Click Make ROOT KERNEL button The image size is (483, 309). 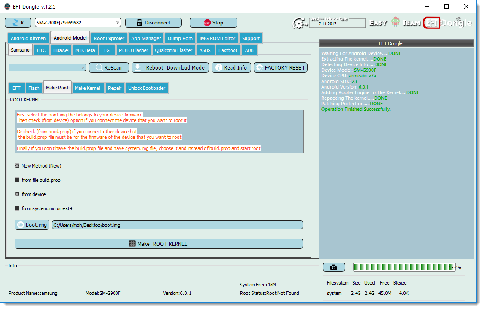coord(159,244)
